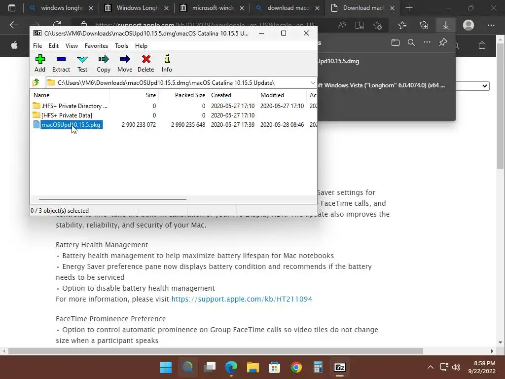Select the [HFS+ Private Data] folder

(x=63, y=115)
